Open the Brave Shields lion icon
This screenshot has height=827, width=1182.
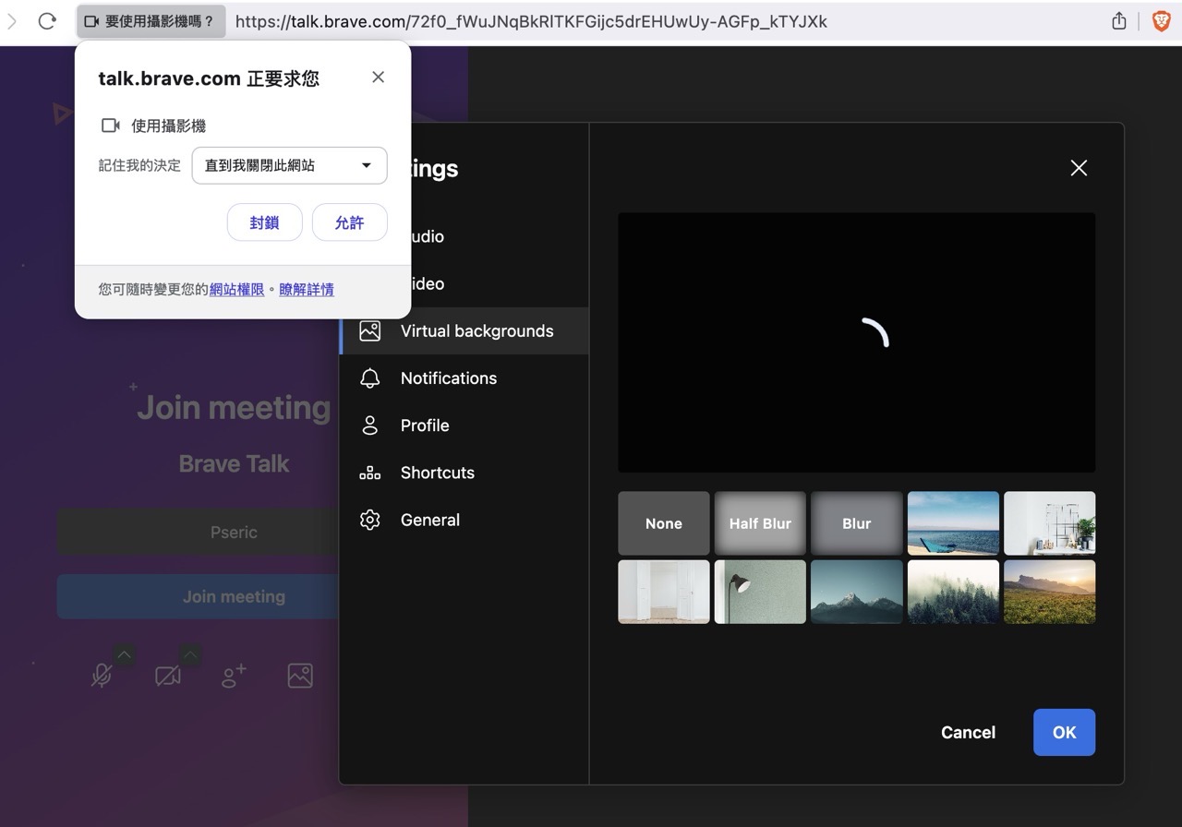point(1161,21)
